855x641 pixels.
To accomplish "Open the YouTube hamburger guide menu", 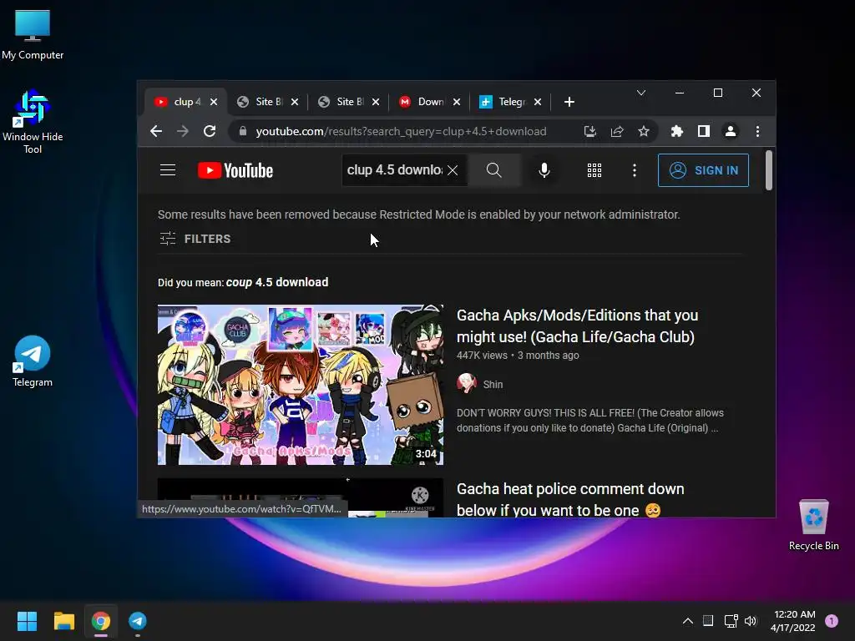I will 167,170.
